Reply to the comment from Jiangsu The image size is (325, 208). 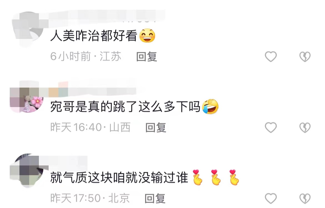coord(147,57)
